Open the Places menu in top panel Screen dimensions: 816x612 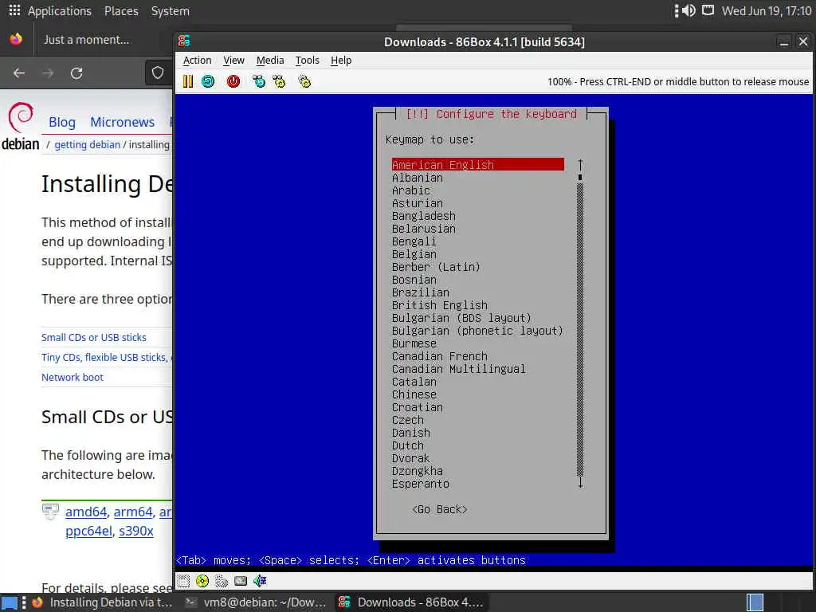pos(121,11)
